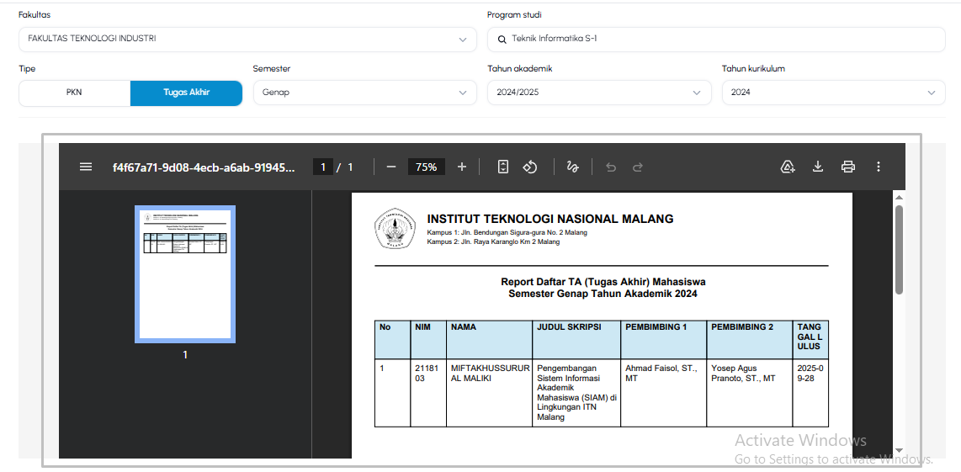Activate the draw annotation tool

[573, 167]
